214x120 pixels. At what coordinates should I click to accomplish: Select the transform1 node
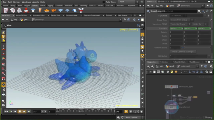point(172,107)
